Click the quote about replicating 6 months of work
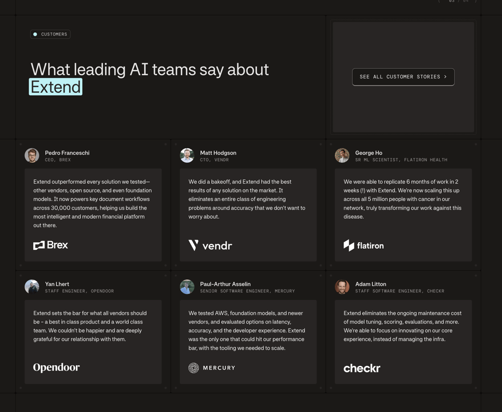The image size is (502, 412). click(x=403, y=199)
